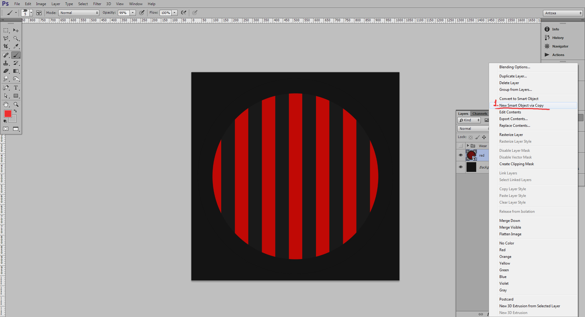The image size is (585, 317).
Task: Select the Rectangle shape tool
Action: coord(16,96)
